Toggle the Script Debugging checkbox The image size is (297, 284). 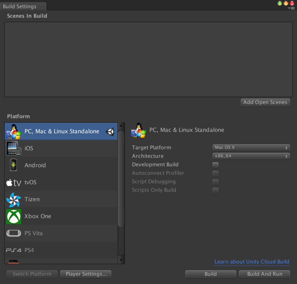(215, 182)
